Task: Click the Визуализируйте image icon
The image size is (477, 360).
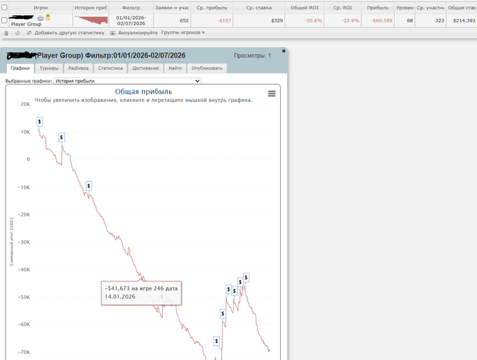Action: point(112,33)
